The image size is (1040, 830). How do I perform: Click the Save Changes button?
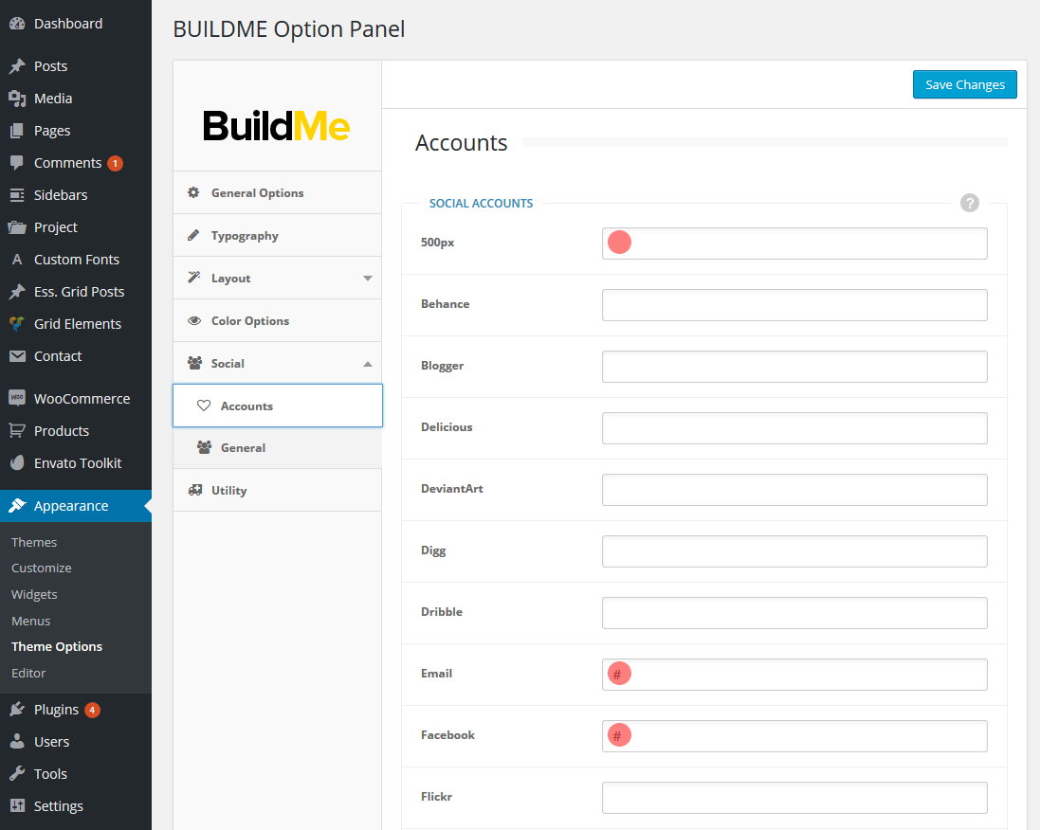964,83
